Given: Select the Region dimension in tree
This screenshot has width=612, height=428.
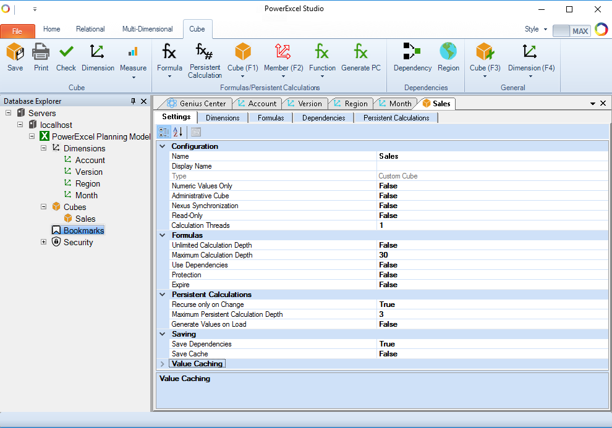Looking at the screenshot, I should (x=87, y=183).
